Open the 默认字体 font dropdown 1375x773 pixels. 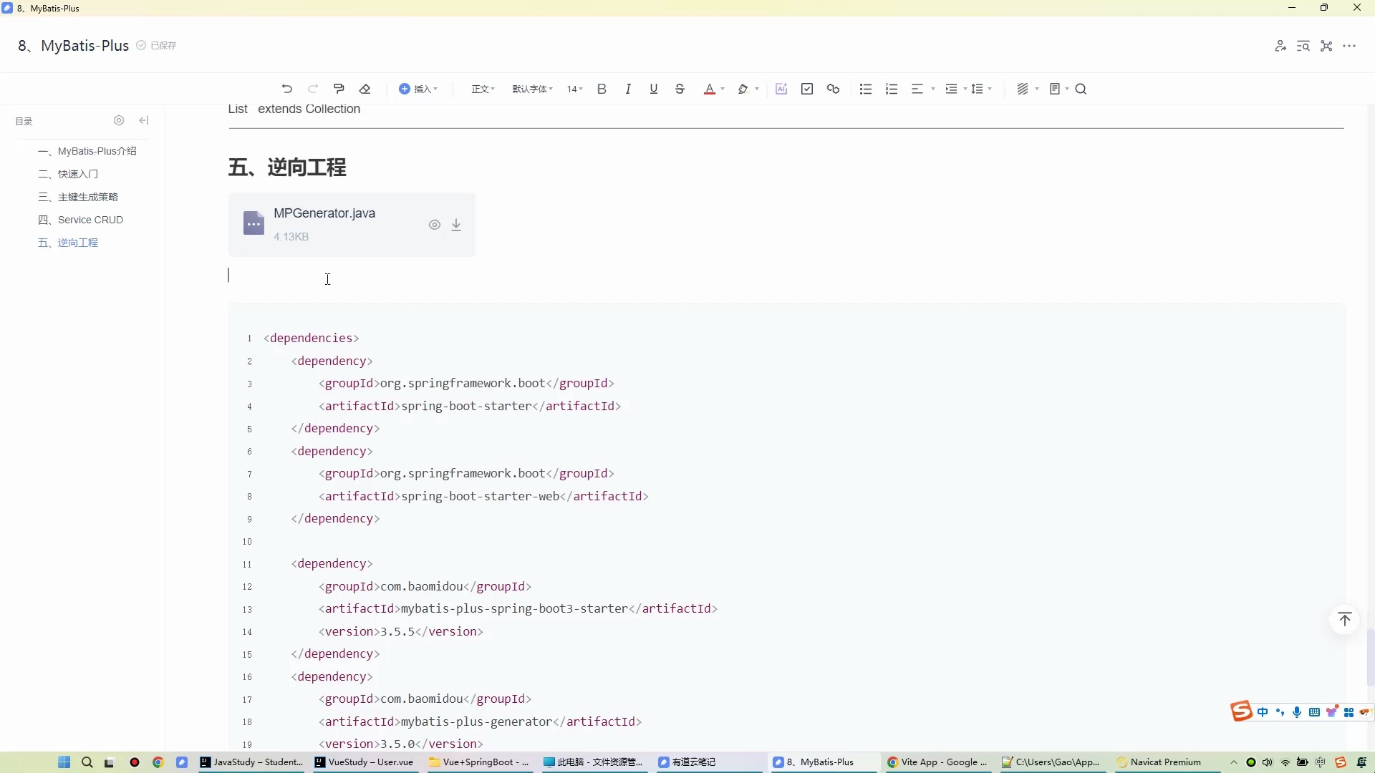click(532, 89)
